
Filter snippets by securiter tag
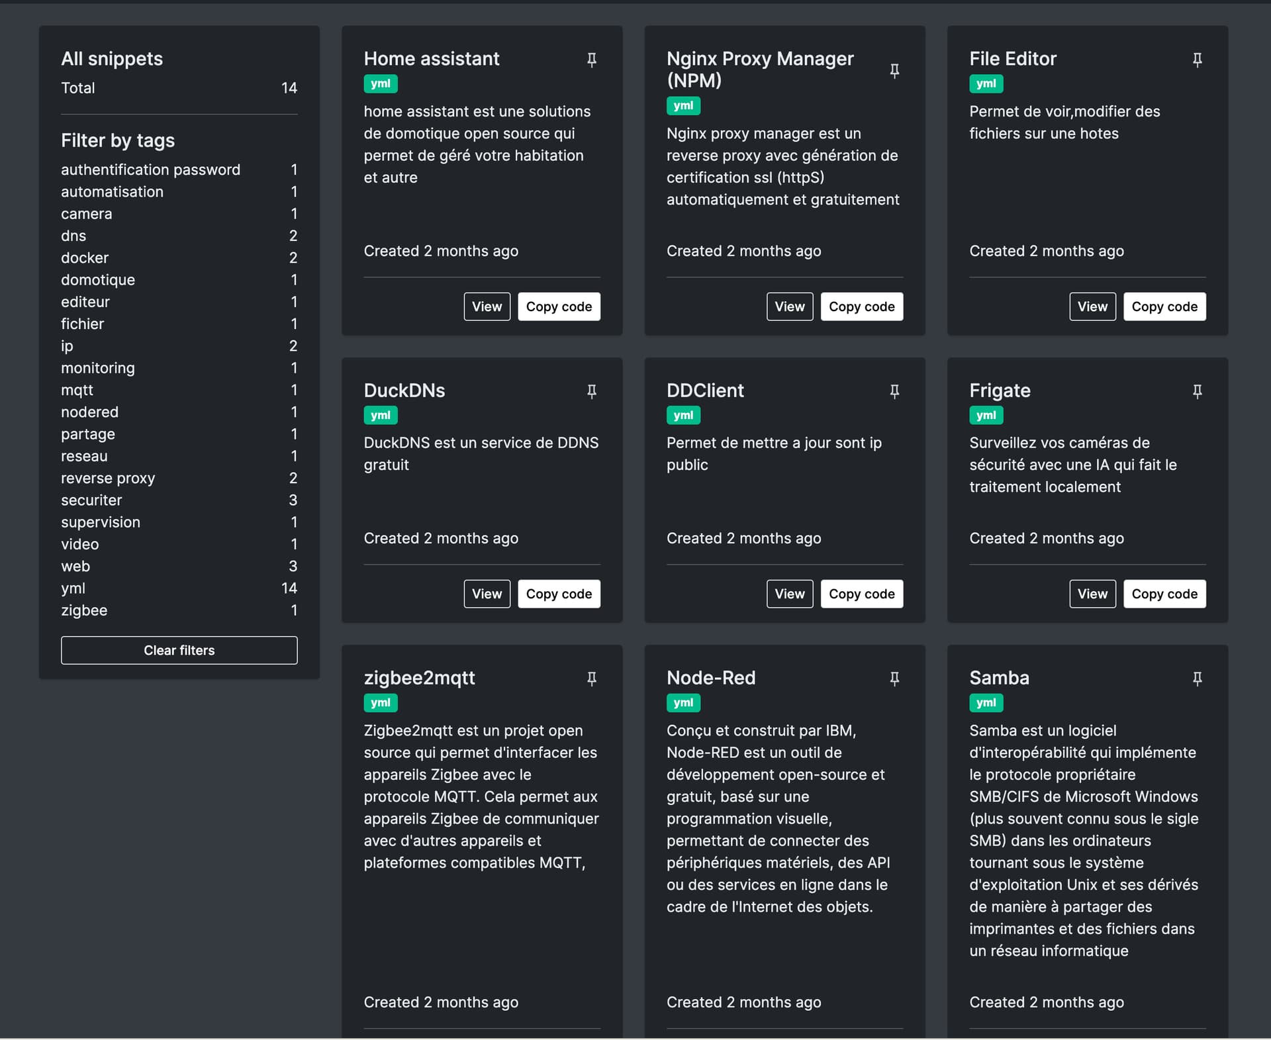[179, 500]
